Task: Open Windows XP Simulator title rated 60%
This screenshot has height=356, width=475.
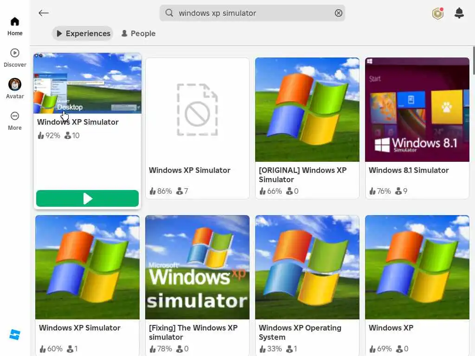Action: 80,328
